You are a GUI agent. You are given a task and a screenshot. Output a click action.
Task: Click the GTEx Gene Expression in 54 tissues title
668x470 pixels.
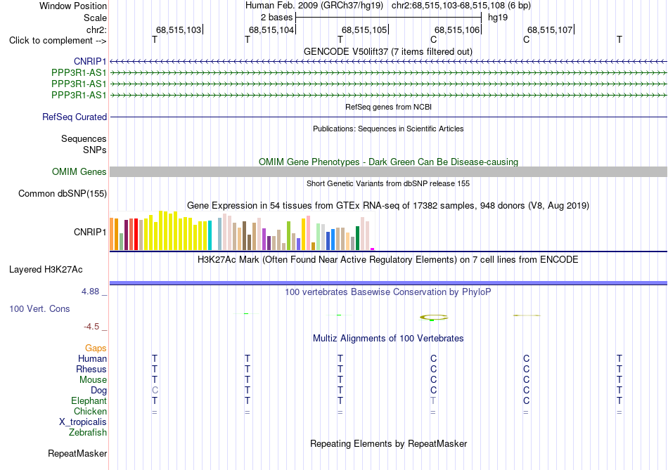pyautogui.click(x=388, y=206)
